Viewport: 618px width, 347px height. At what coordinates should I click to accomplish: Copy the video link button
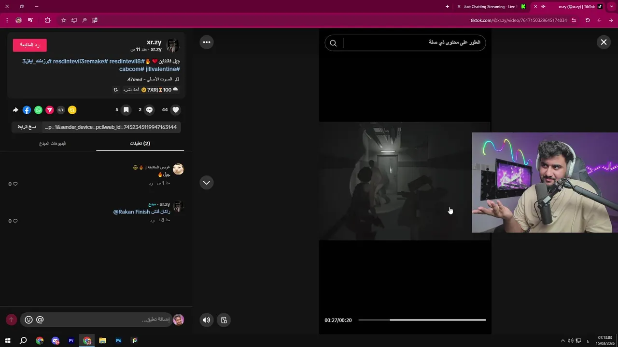tap(27, 127)
